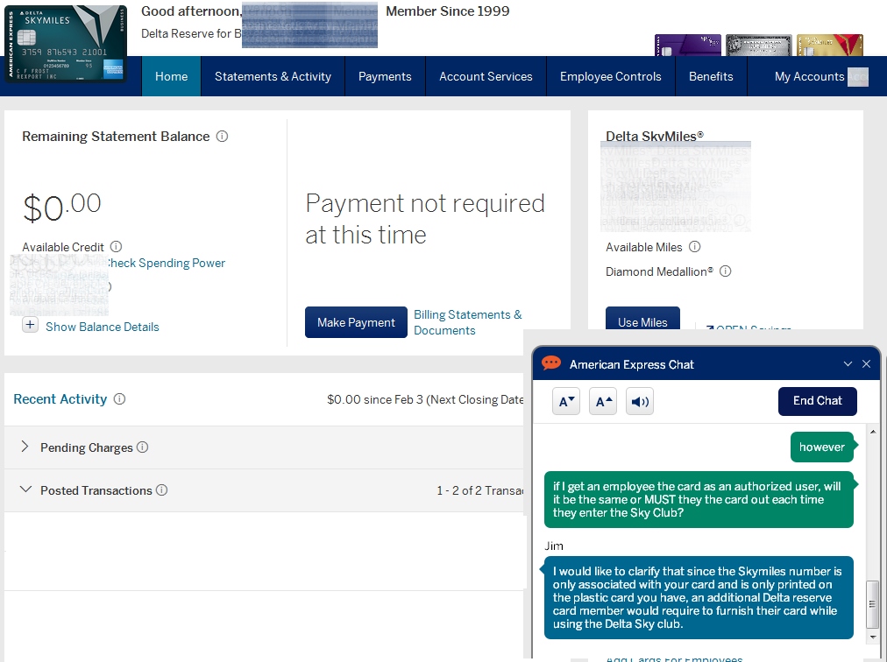Image resolution: width=887 pixels, height=662 pixels.
Task: Collapse the Posted Transactions section
Action: coord(25,490)
